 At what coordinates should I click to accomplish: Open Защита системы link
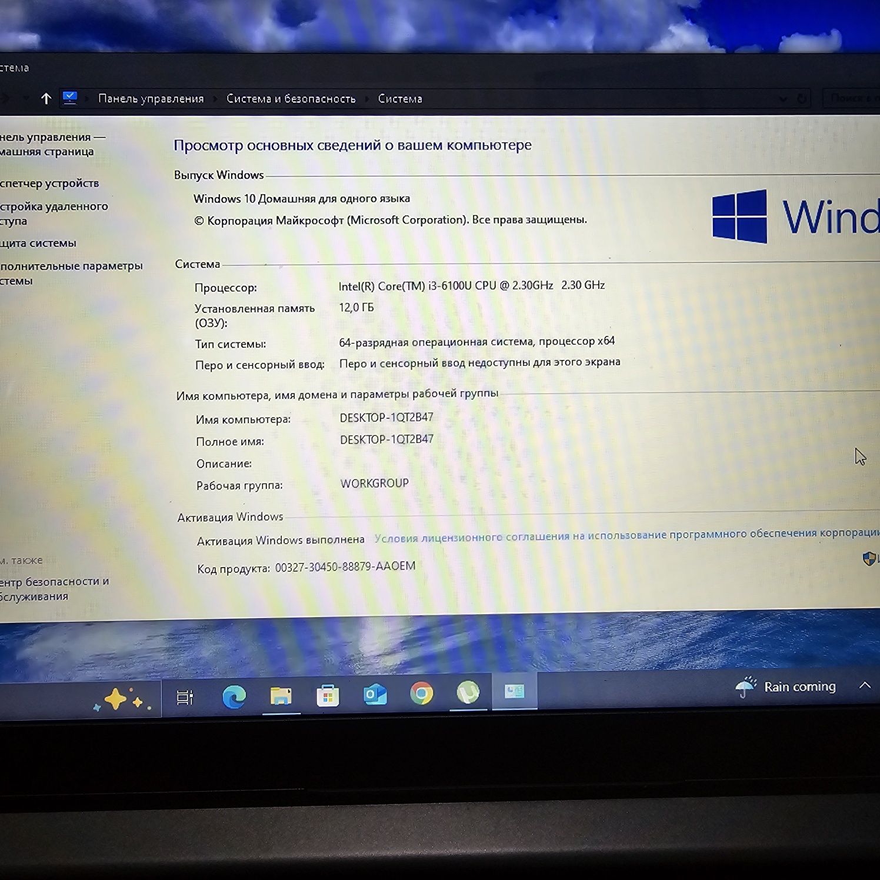pos(38,243)
